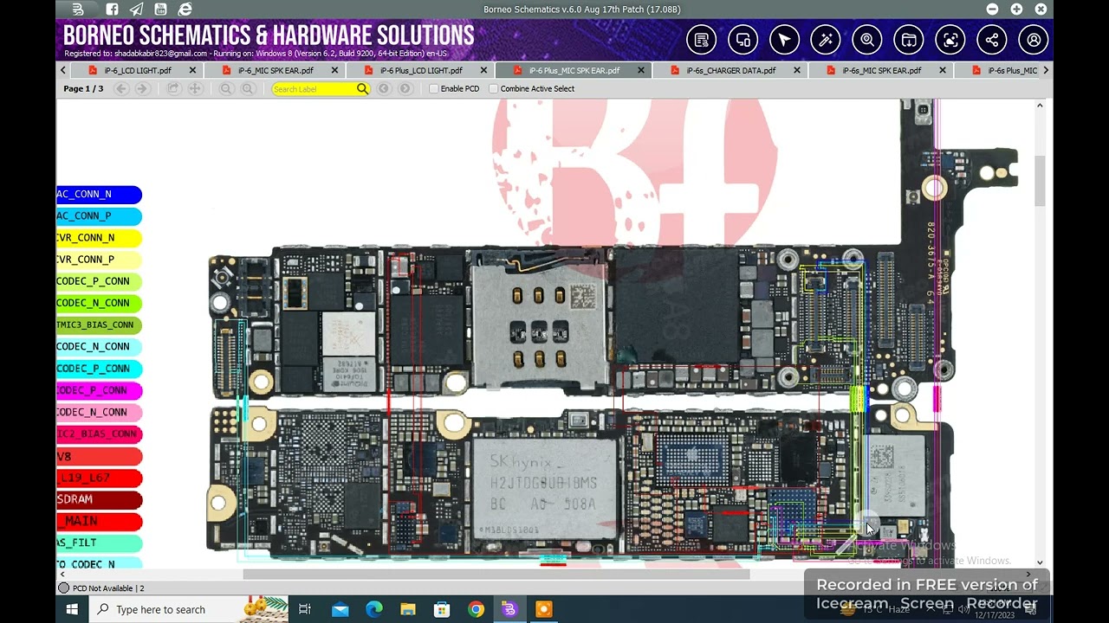Open the Borneo logo menu icon
Screen dimensions: 1109x623
click(x=78, y=10)
